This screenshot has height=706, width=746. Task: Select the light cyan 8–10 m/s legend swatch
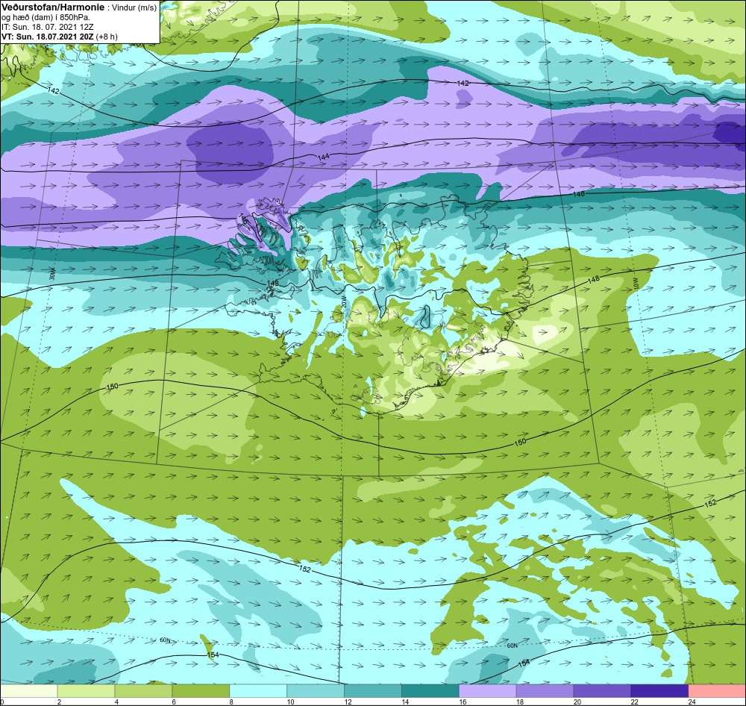[258, 690]
